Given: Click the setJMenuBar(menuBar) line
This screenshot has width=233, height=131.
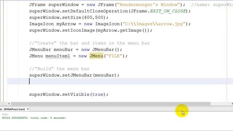Looking at the screenshot, I should [x=74, y=75].
